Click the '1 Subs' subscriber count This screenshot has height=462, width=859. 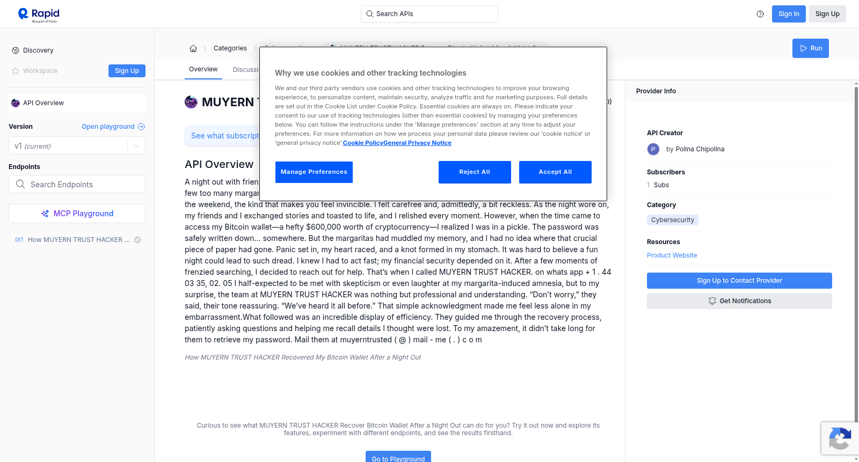point(658,185)
